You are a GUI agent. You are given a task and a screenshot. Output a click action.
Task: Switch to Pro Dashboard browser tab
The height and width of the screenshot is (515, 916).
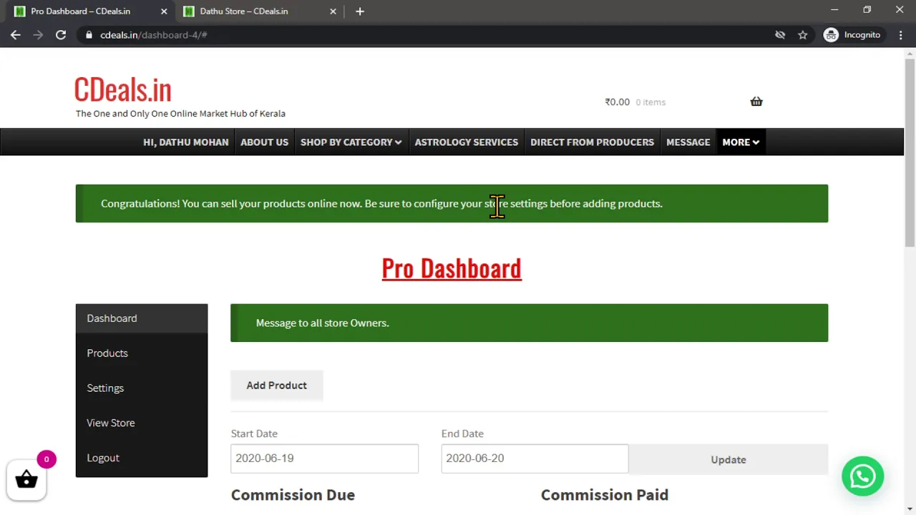pyautogui.click(x=89, y=11)
